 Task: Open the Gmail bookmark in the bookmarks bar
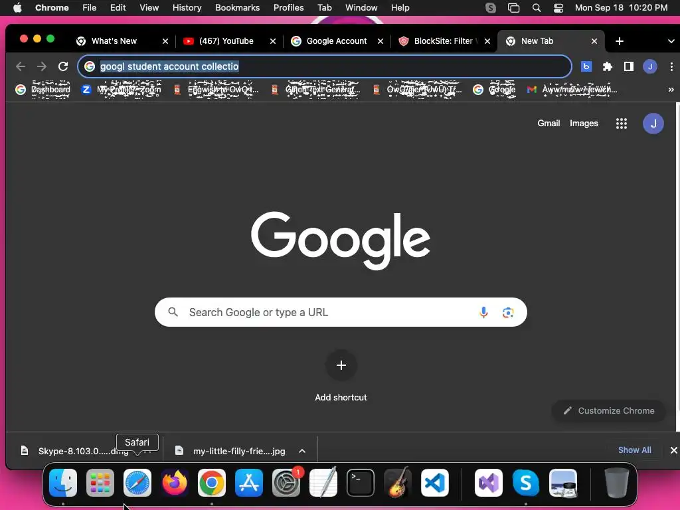(x=572, y=90)
